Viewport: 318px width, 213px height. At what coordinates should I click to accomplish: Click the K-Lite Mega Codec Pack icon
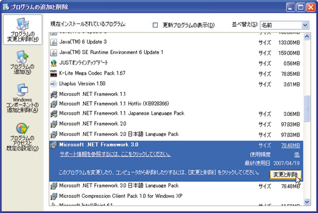coord(54,74)
